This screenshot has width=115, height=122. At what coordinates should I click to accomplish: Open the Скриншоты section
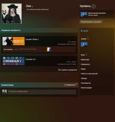pyautogui.click(x=85, y=64)
